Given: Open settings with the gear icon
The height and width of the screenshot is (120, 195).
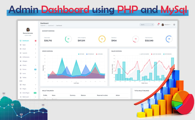Looking at the screenshot, I should (174, 25).
